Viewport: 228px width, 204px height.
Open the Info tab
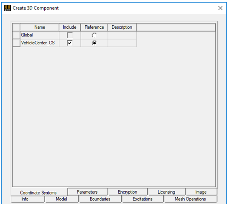[x=28, y=199]
